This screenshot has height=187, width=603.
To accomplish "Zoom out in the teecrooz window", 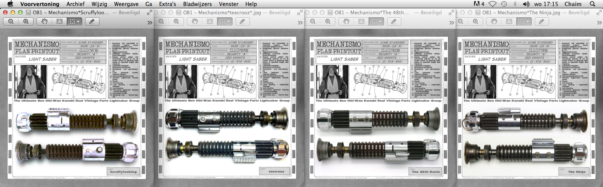I will point(161,21).
